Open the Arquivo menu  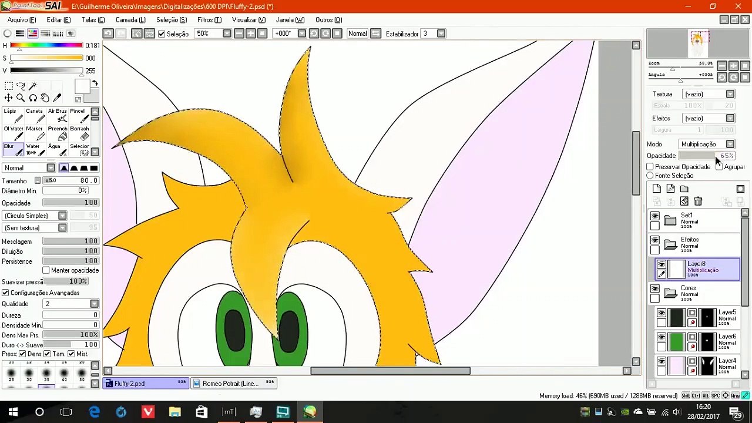pyautogui.click(x=22, y=19)
